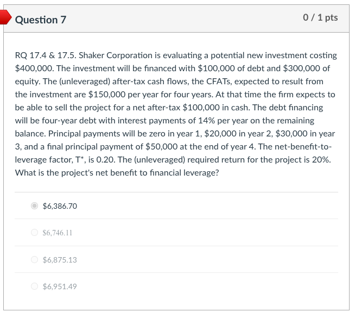Click the $6,746.11 answer label text
Viewport: 355px width, 318px height.
coord(58,233)
